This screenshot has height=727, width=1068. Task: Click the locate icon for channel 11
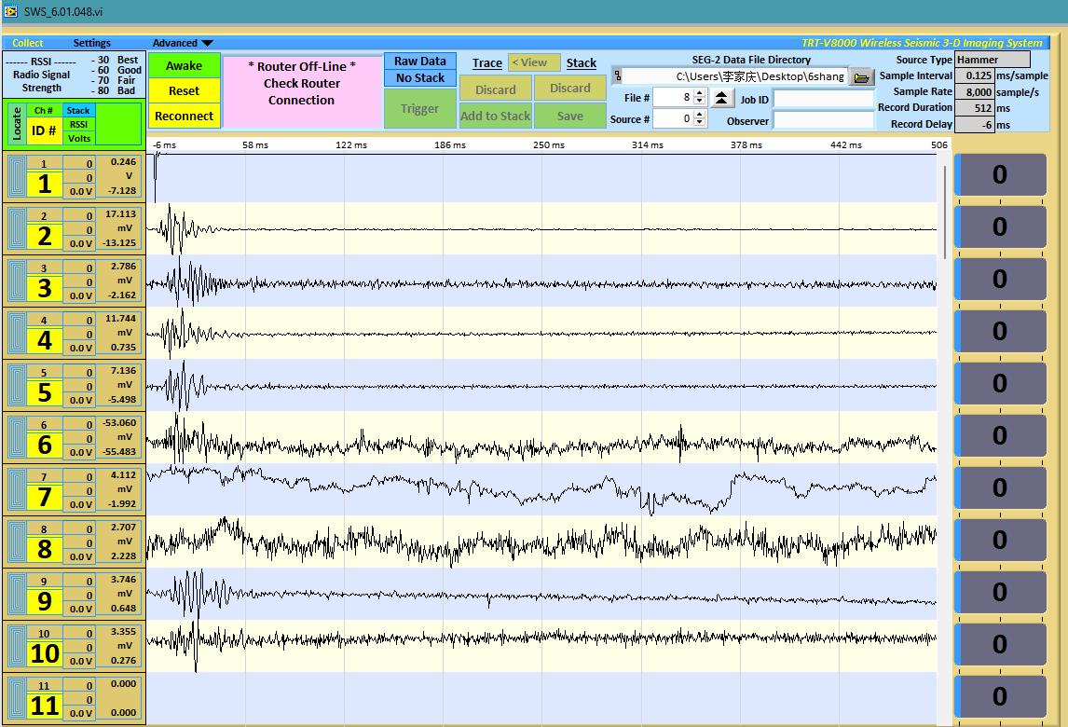[x=17, y=699]
